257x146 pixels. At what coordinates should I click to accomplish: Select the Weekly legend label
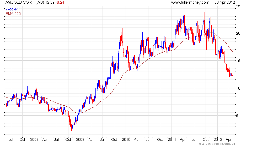(x=12, y=9)
